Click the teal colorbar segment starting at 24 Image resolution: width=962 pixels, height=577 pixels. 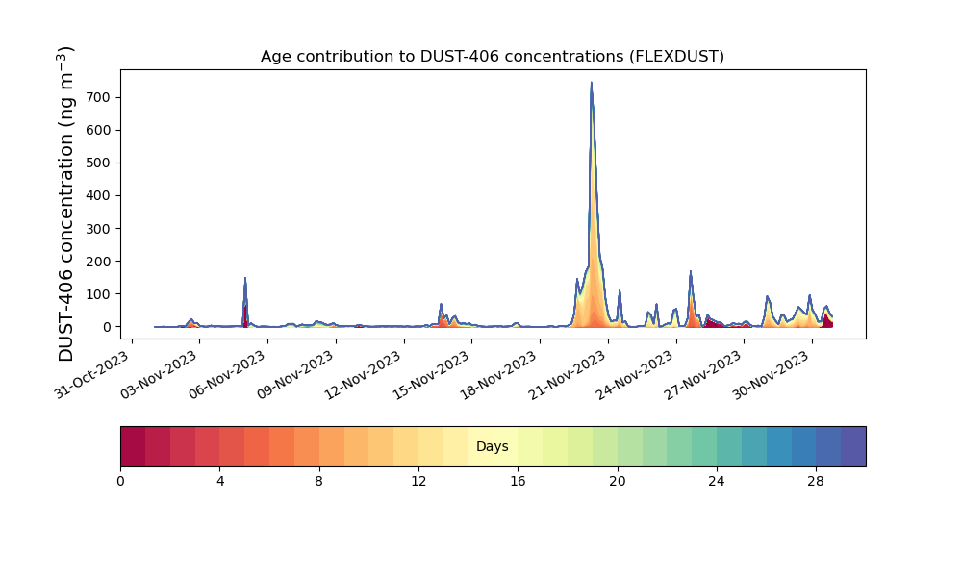pos(729,446)
